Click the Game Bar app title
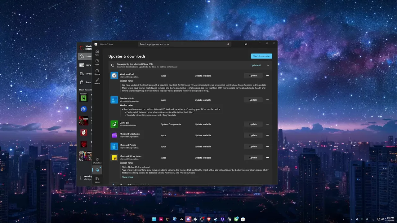 tap(124, 123)
